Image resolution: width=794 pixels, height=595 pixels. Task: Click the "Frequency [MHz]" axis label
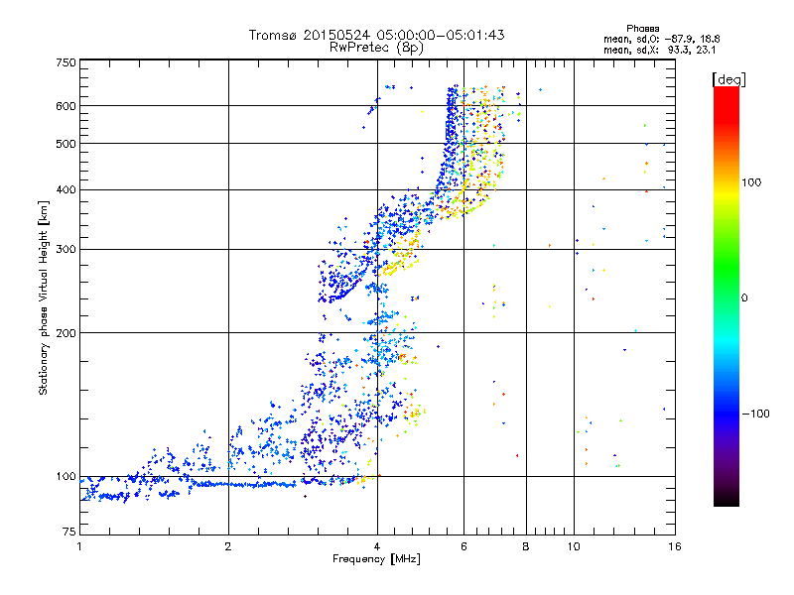point(376,559)
